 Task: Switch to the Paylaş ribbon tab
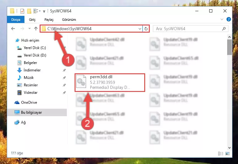click(x=49, y=20)
